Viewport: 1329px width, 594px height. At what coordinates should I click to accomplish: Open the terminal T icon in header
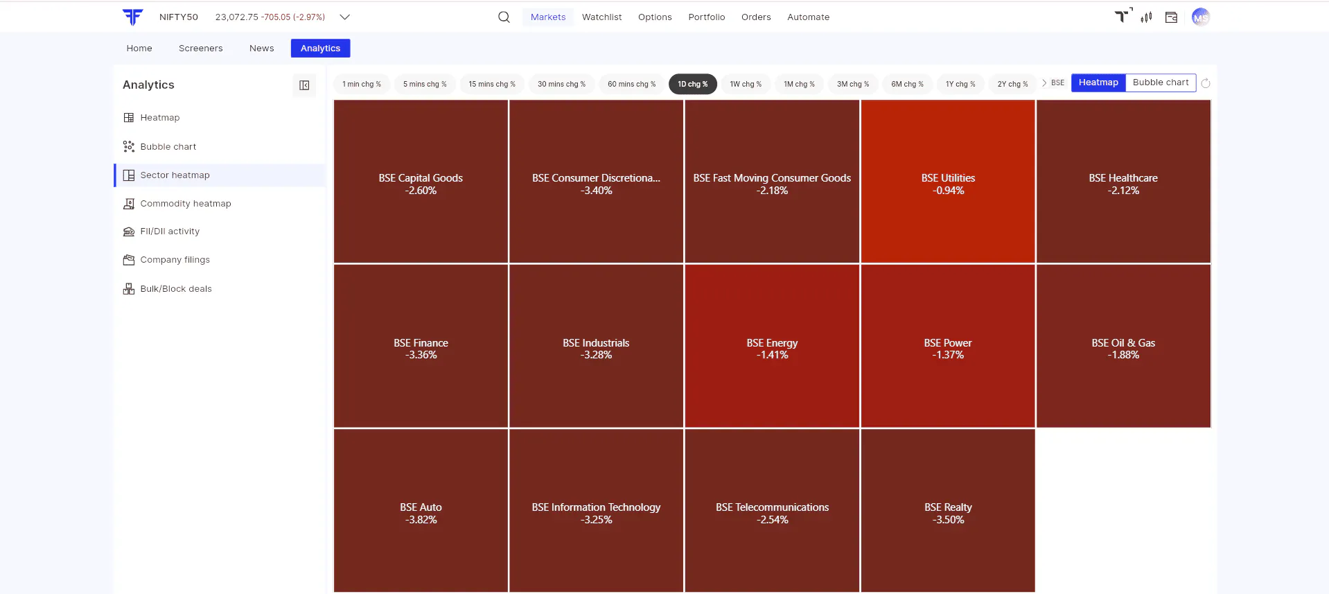(1123, 16)
